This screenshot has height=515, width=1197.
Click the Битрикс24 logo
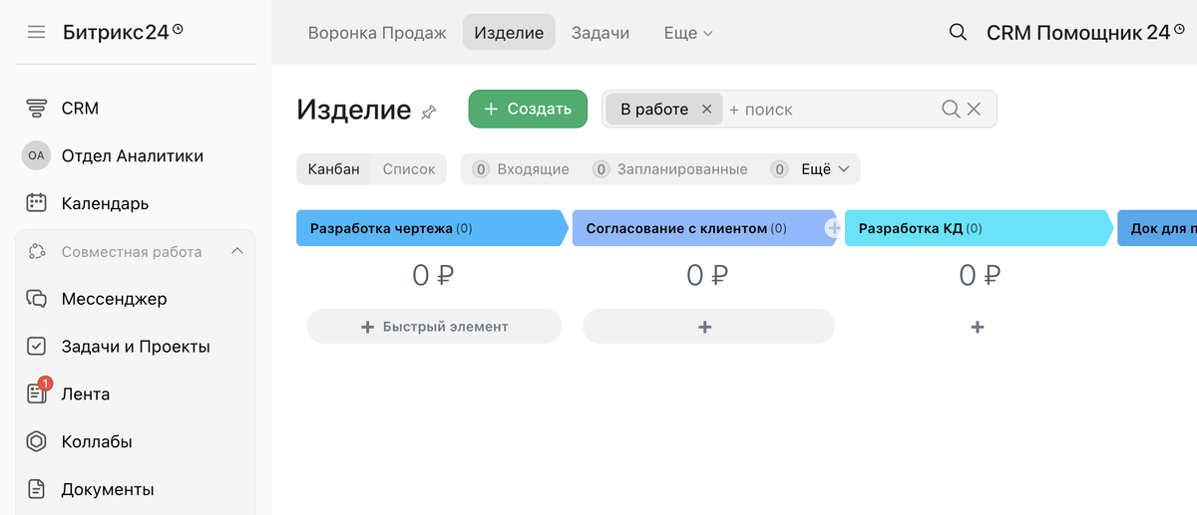pos(123,32)
